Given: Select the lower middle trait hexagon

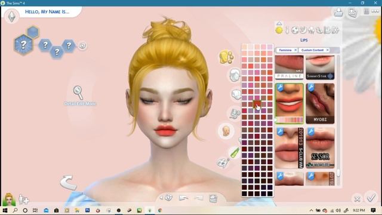Looking at the screenshot, I should pyautogui.click(x=57, y=52).
